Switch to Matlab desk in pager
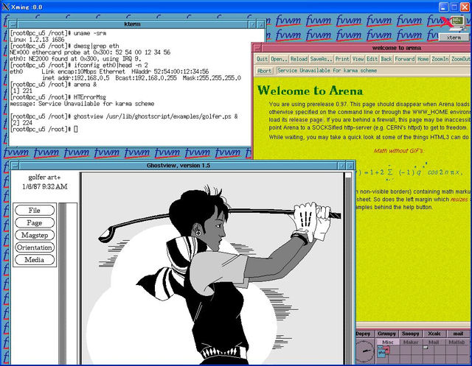This screenshot has width=472, height=366. tap(457, 342)
